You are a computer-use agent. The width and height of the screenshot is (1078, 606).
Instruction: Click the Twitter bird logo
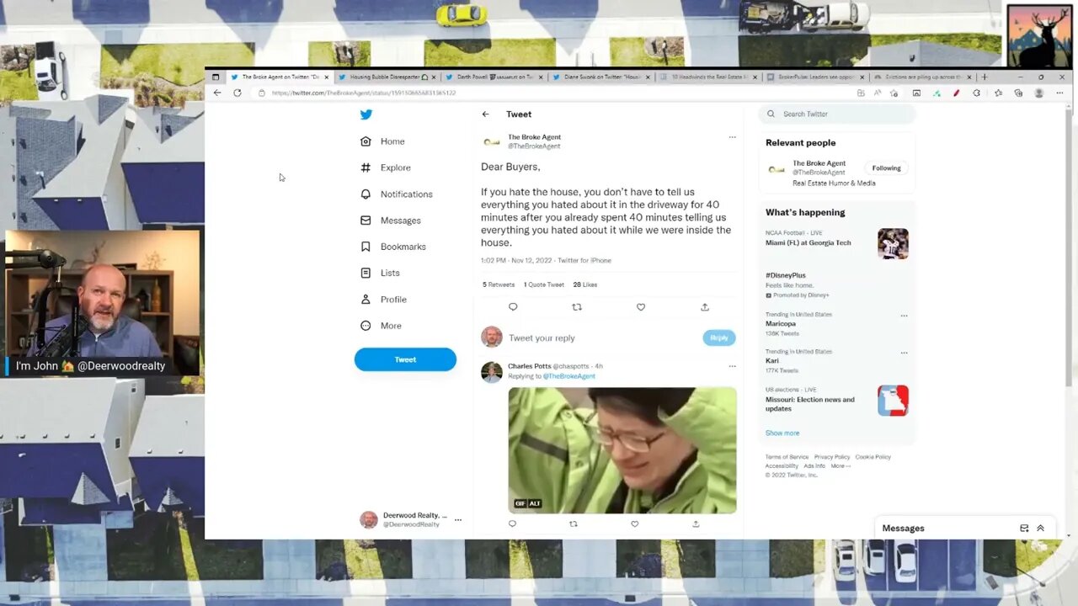[366, 114]
